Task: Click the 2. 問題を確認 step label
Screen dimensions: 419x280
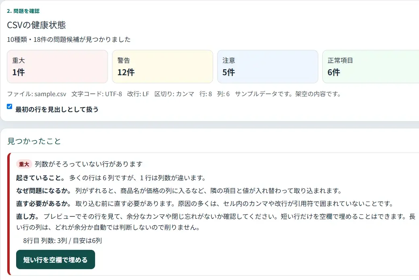Action: click(23, 11)
